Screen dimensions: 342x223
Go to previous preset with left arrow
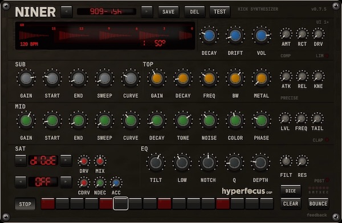coord(67,12)
